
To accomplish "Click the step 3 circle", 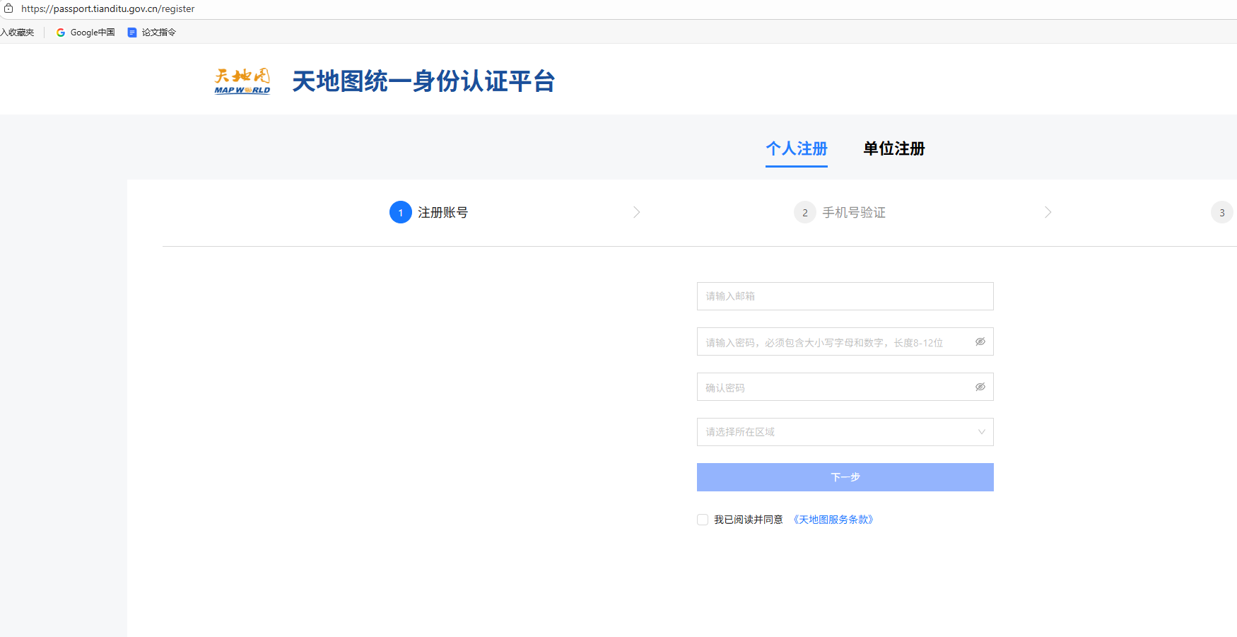I will pyautogui.click(x=1222, y=212).
